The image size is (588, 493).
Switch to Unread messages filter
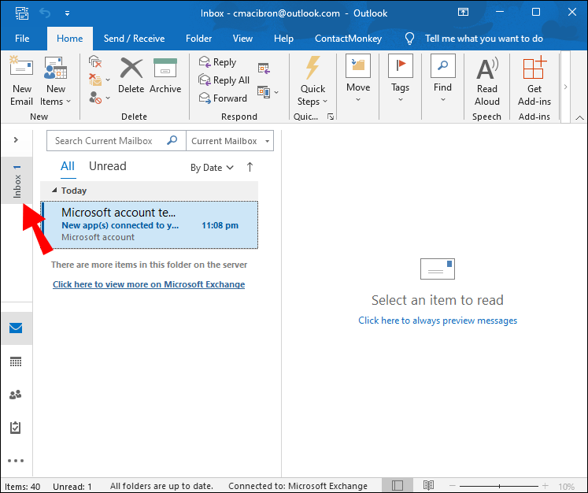108,166
